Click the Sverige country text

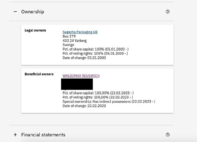pyautogui.click(x=68, y=45)
